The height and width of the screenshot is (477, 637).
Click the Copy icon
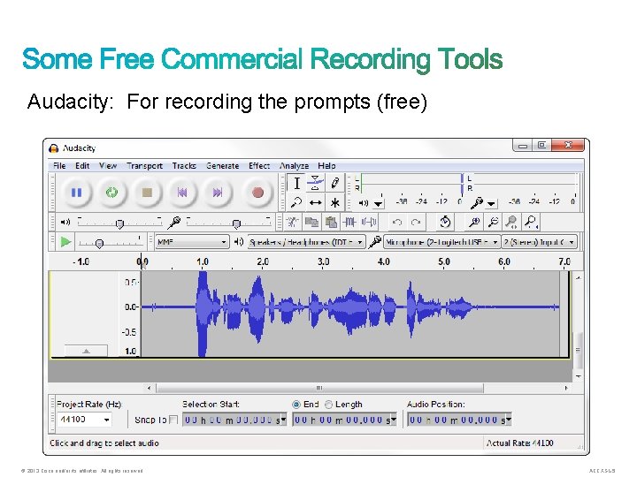point(311,222)
